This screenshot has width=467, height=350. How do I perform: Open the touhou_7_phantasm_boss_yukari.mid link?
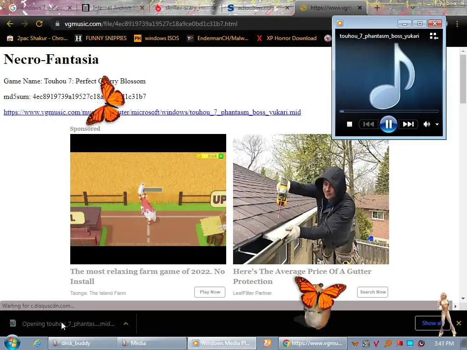point(152,112)
